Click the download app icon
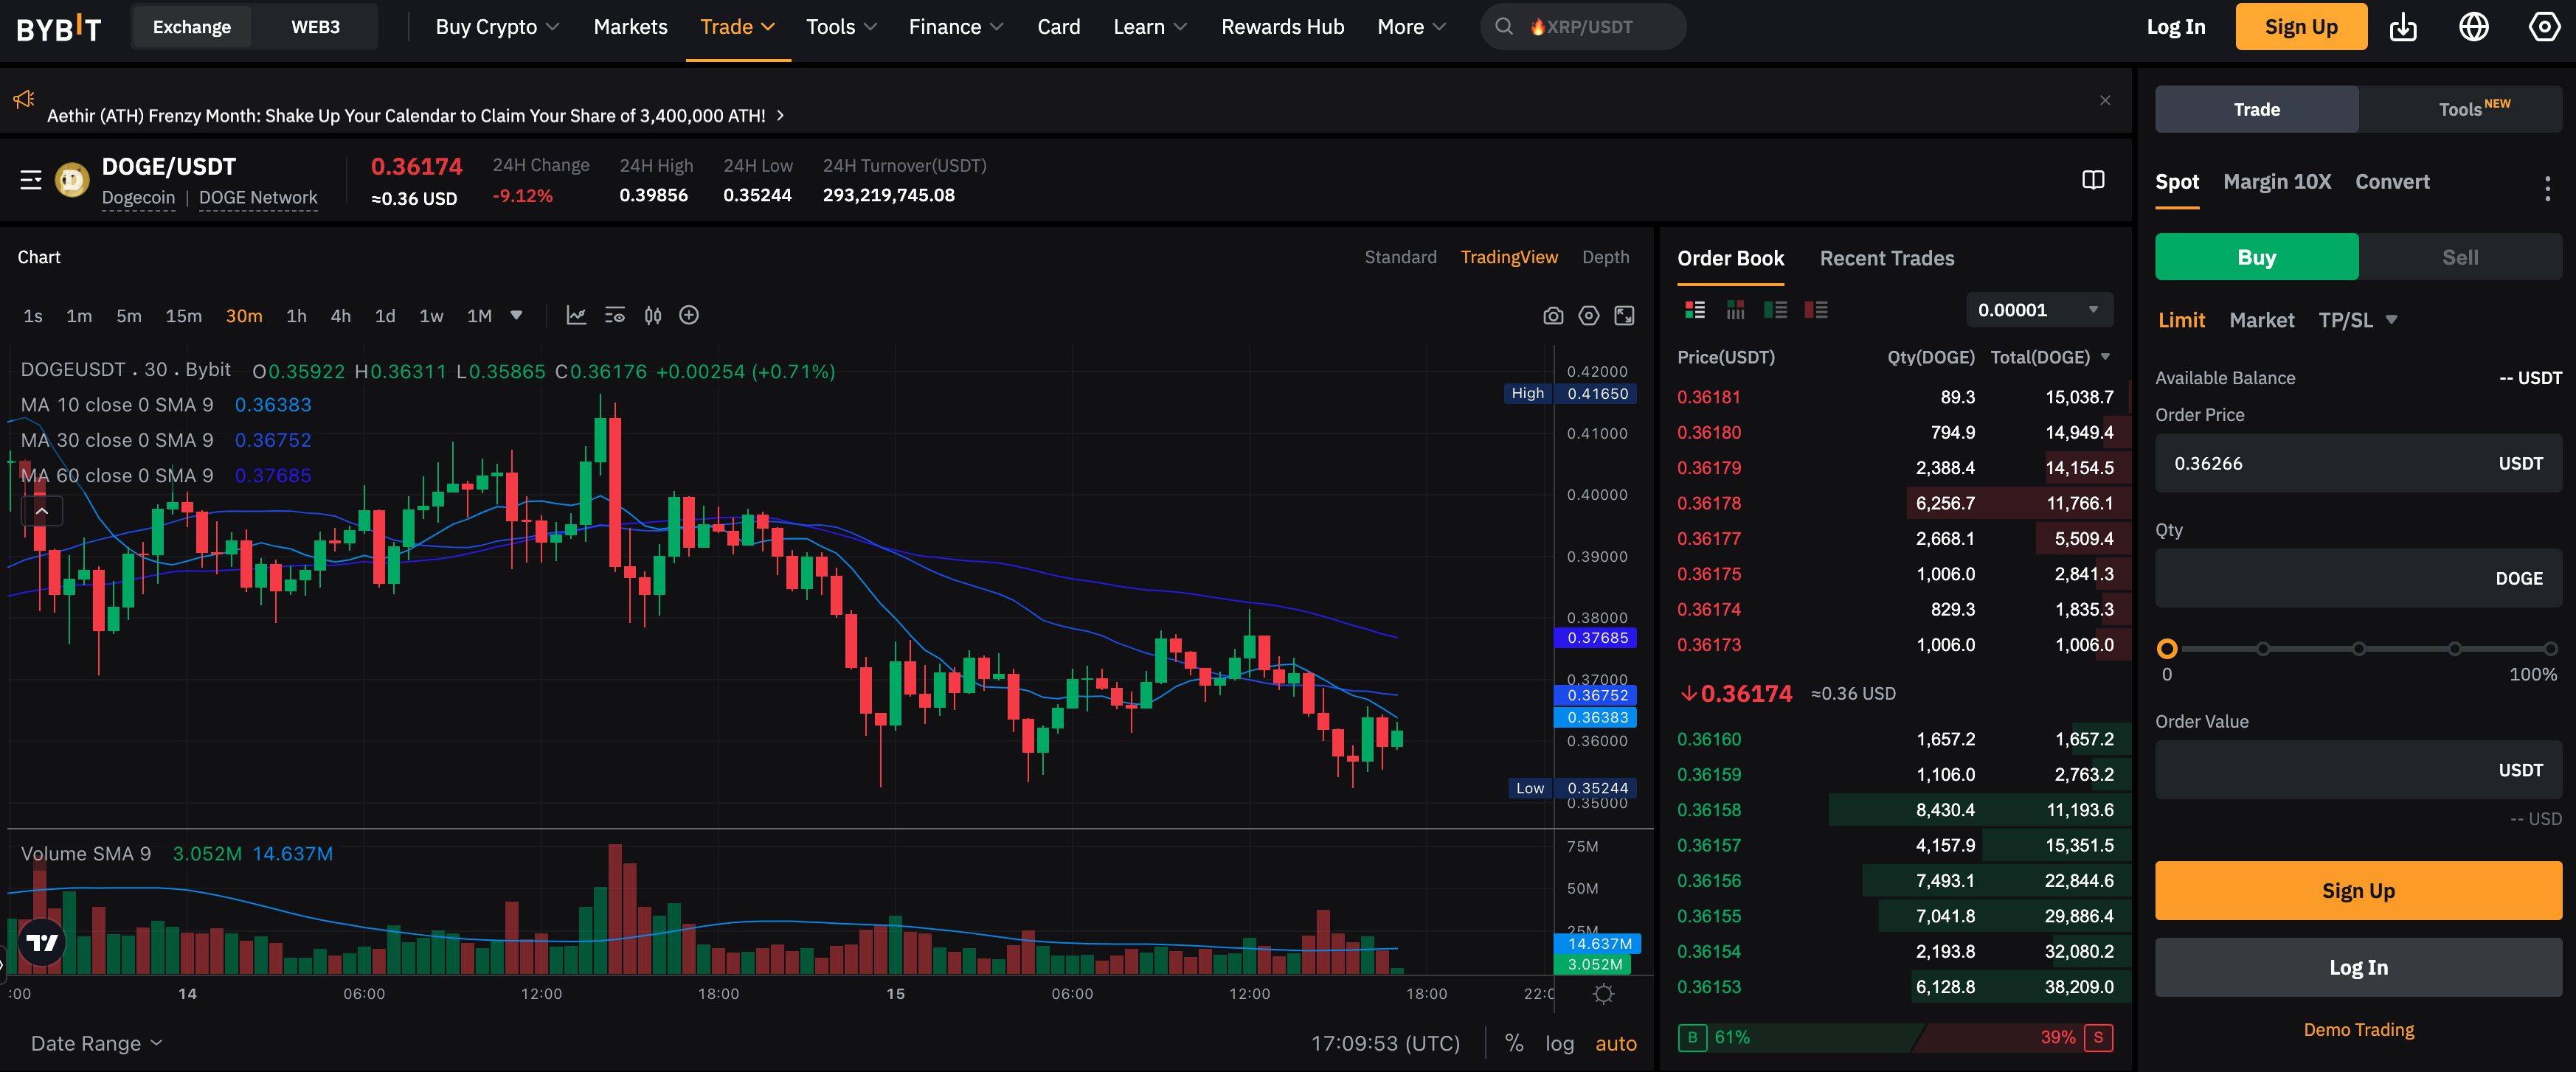This screenshot has width=2576, height=1072. [2403, 27]
